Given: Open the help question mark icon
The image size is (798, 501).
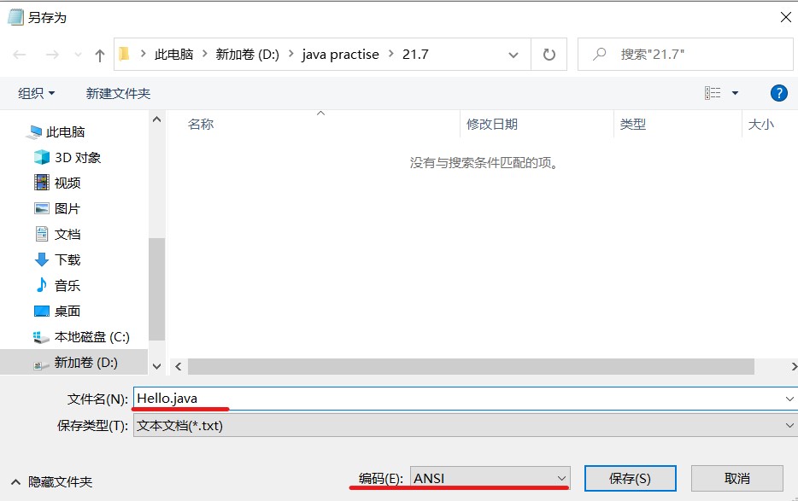Looking at the screenshot, I should coord(778,93).
